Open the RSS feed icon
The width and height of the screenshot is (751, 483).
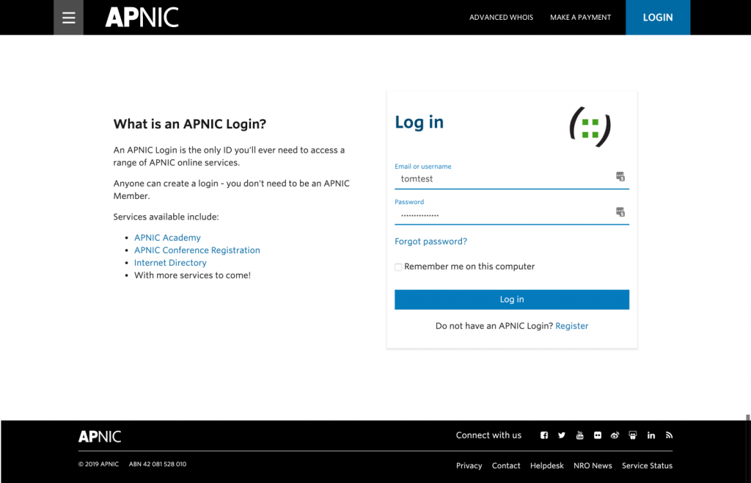[x=669, y=435]
